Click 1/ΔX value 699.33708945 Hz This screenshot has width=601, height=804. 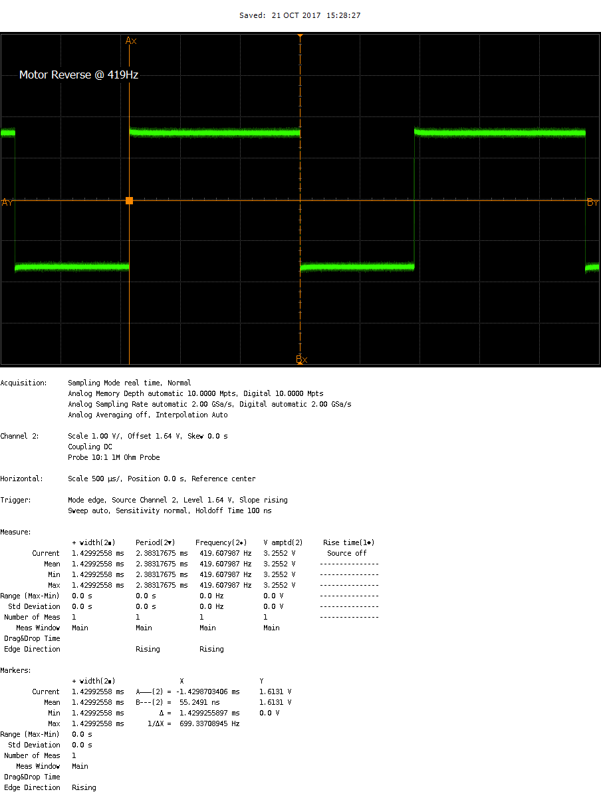[x=209, y=723]
